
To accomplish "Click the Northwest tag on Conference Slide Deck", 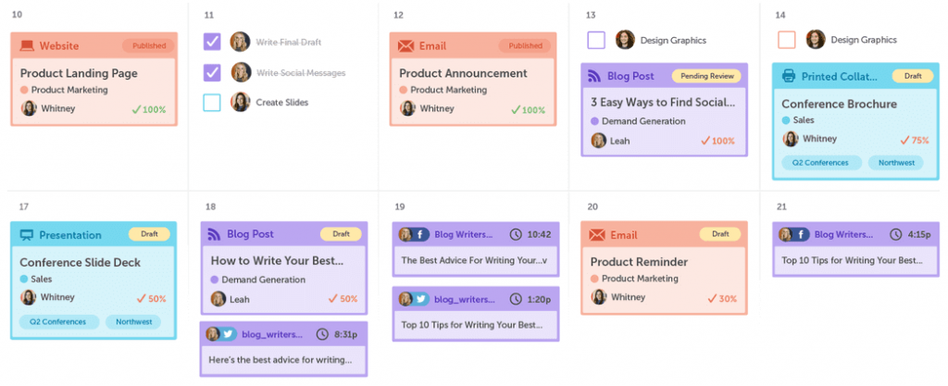I will pos(132,322).
